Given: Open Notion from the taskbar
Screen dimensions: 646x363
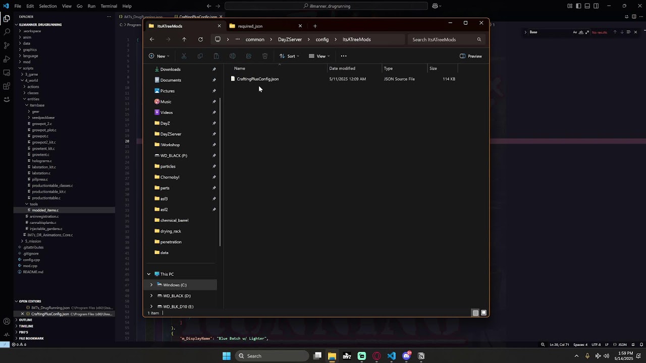Looking at the screenshot, I should coord(421,356).
